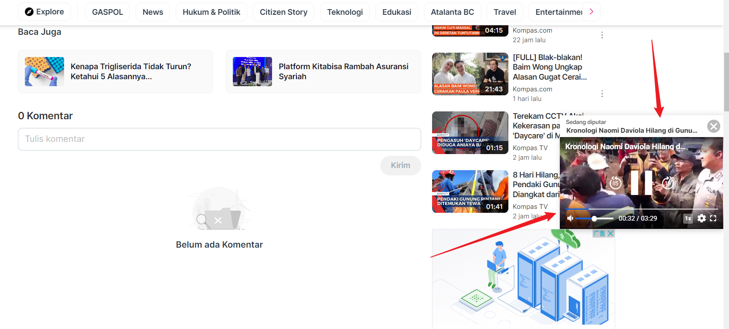Open video settings gear icon

point(701,218)
